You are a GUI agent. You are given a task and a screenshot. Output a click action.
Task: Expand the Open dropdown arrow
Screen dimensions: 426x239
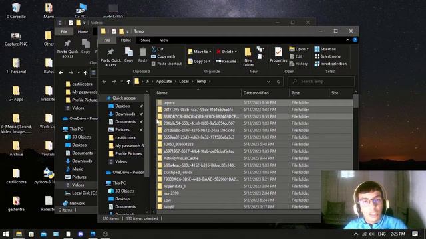pos(308,49)
